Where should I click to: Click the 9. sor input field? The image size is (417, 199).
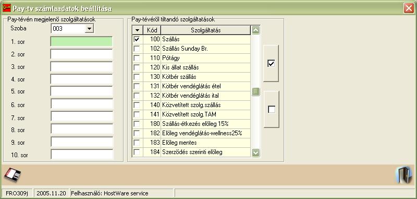pos(82,142)
